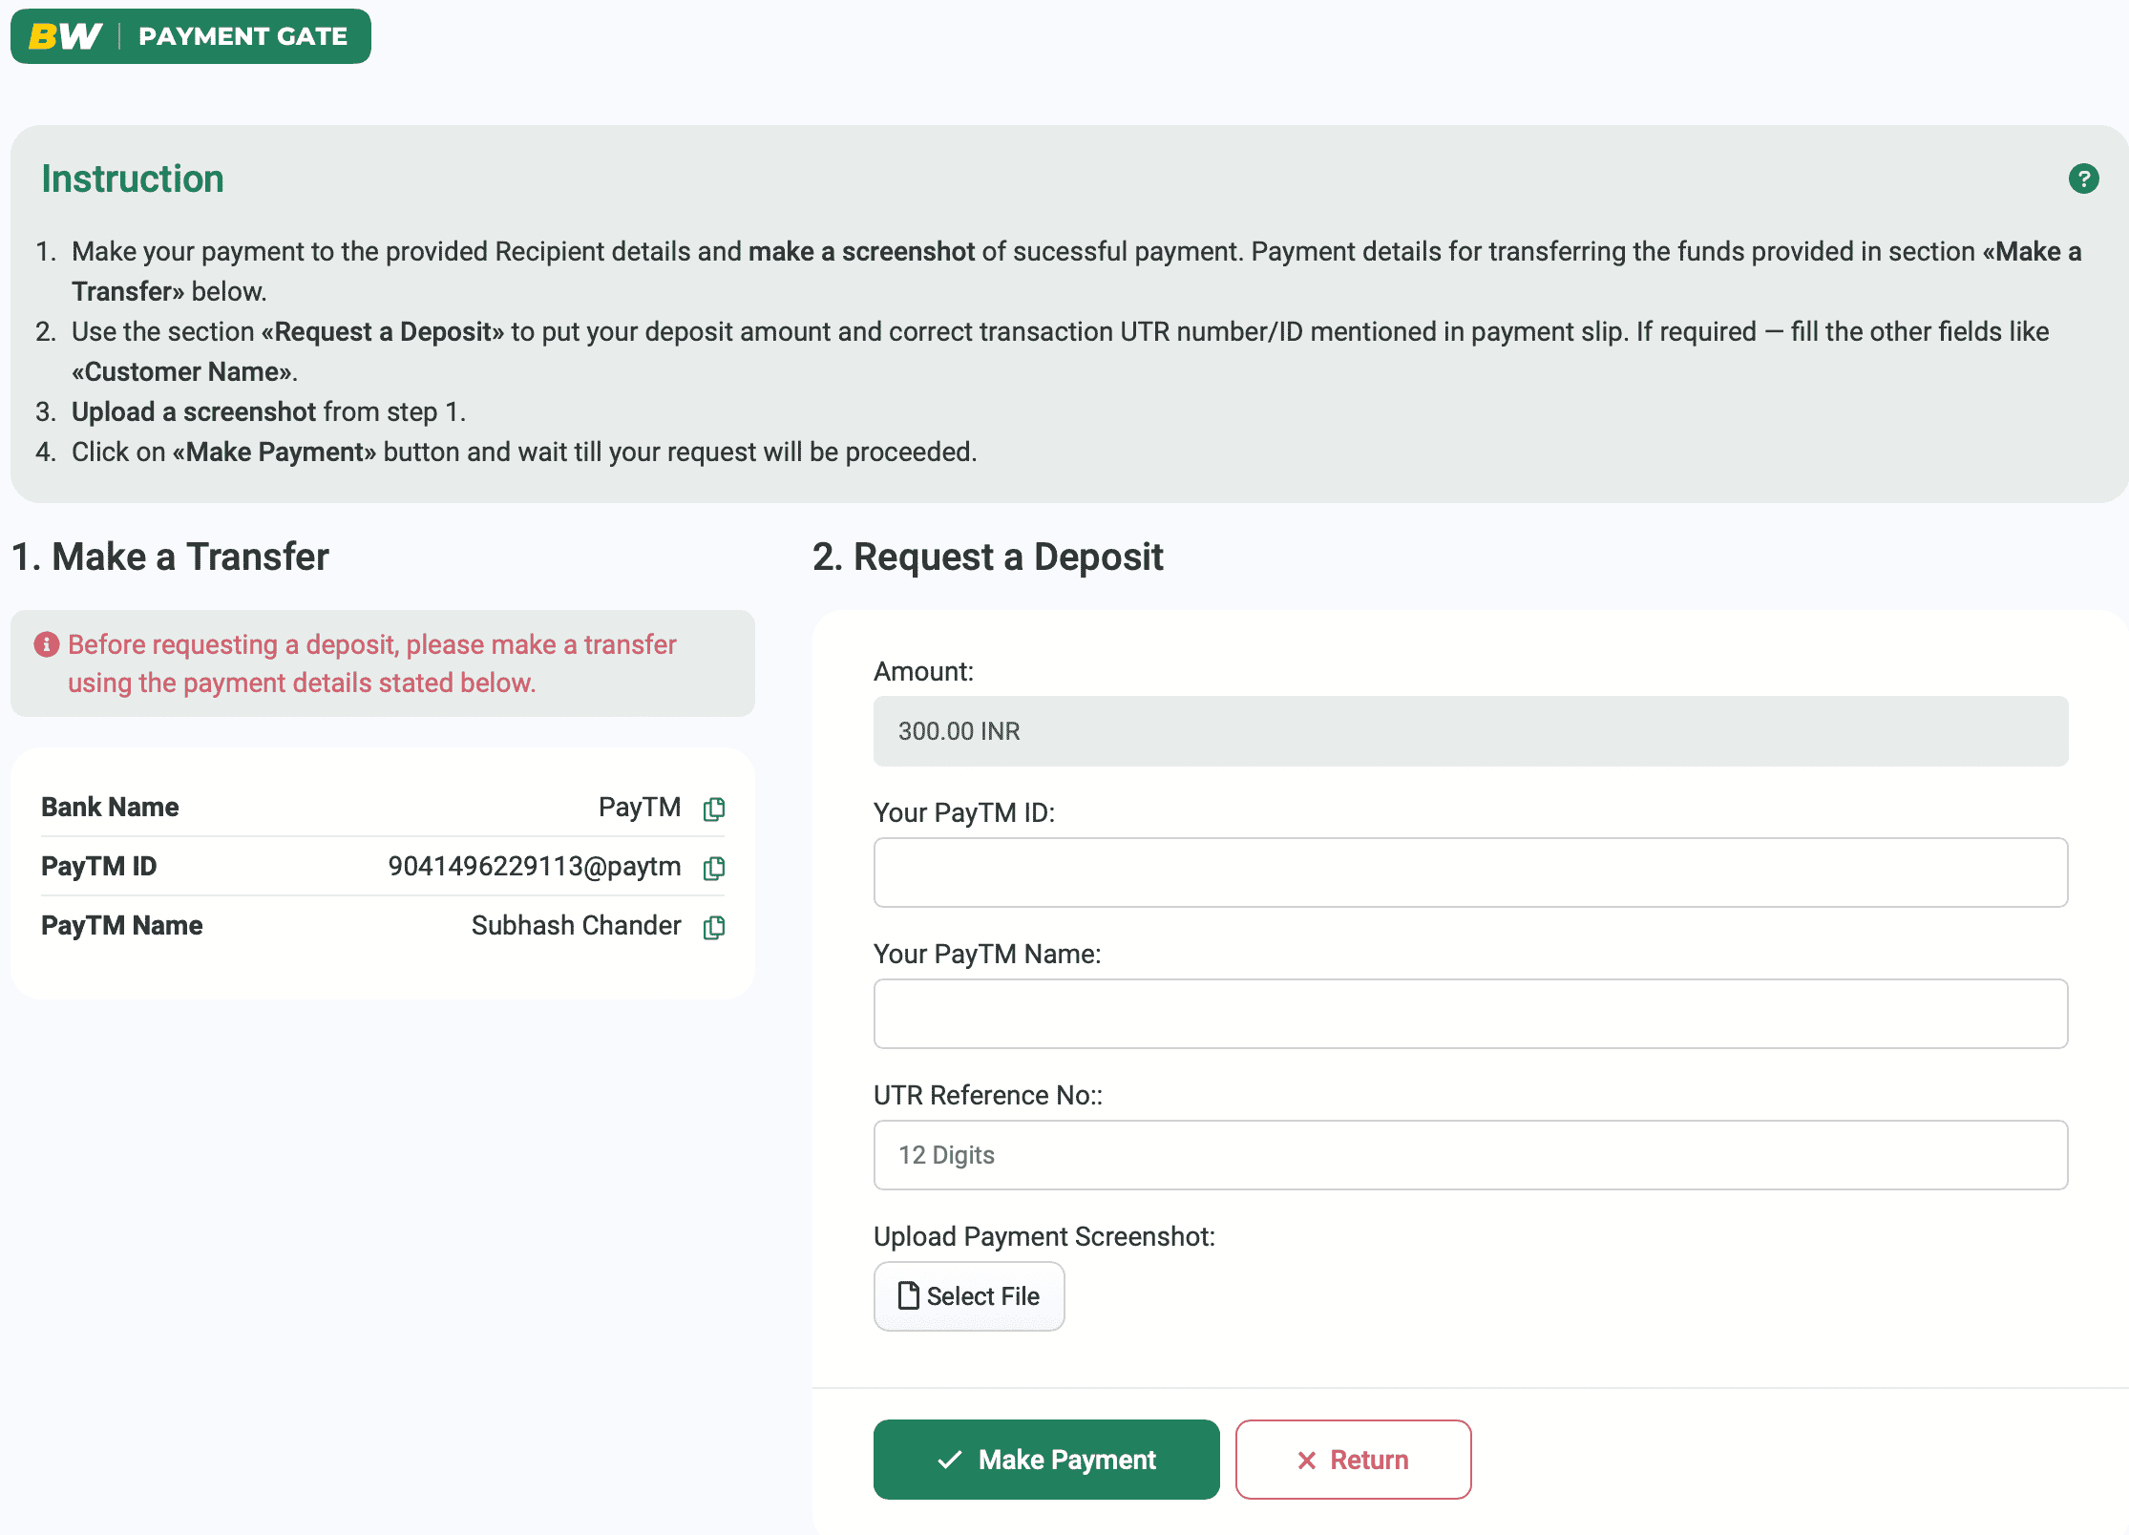Click the 'PayTM Name' row label
2129x1535 pixels.
click(122, 926)
